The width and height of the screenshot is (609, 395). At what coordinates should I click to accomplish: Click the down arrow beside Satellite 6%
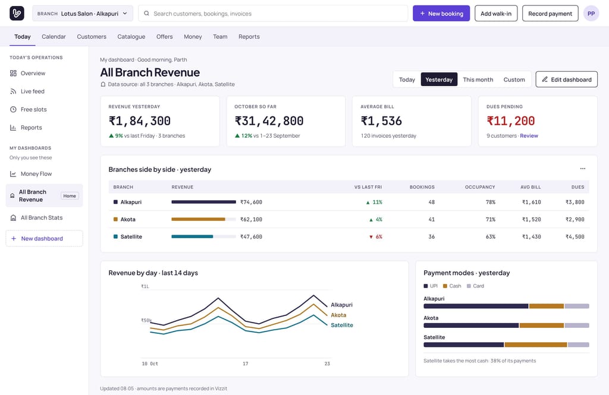(x=371, y=237)
